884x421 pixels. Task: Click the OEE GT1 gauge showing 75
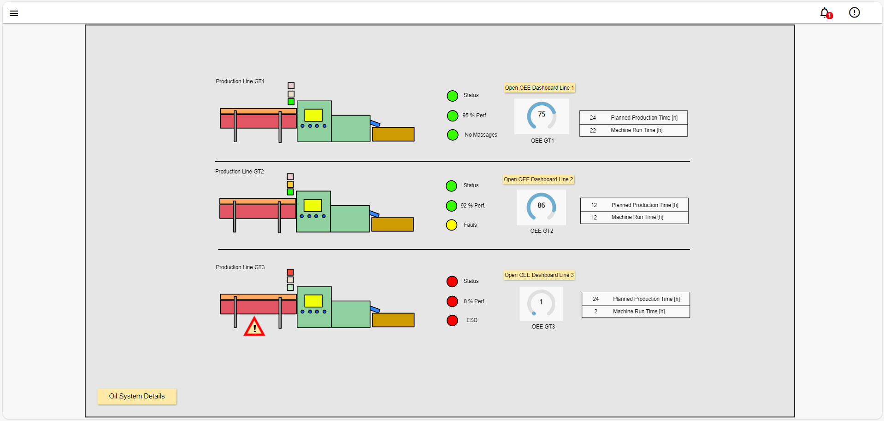click(x=542, y=116)
